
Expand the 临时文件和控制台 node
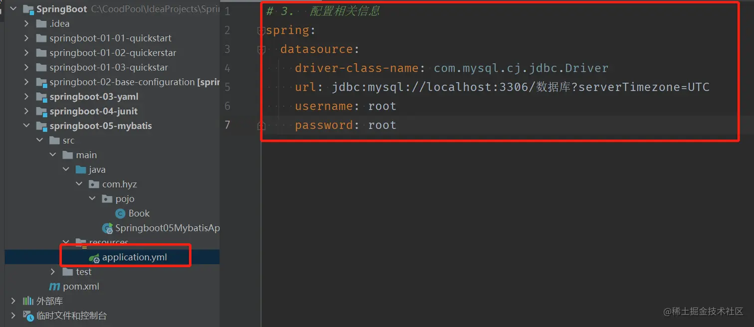(13, 316)
